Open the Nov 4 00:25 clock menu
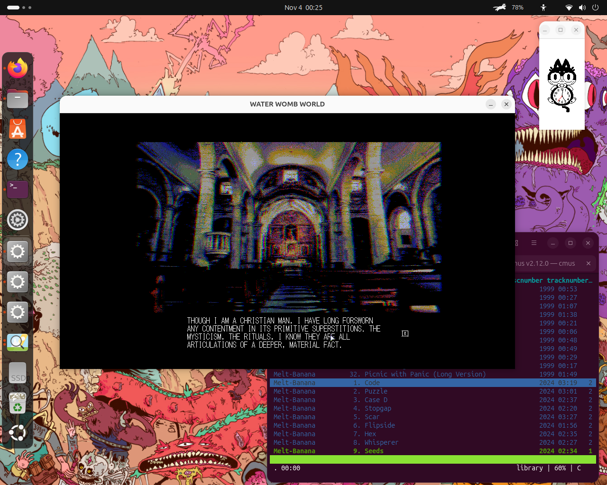The height and width of the screenshot is (485, 607). [303, 8]
